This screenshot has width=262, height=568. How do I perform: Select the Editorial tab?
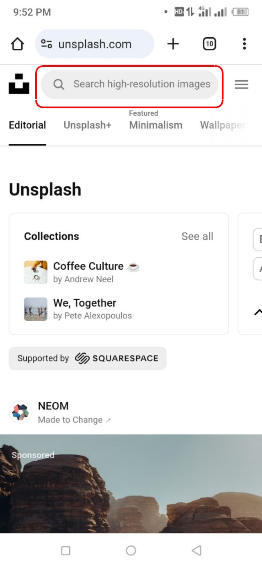click(x=27, y=125)
